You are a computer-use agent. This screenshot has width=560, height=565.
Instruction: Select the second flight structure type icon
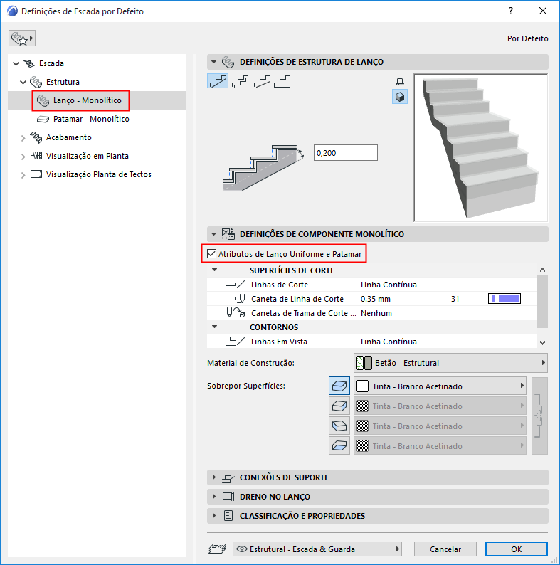pyautogui.click(x=240, y=81)
